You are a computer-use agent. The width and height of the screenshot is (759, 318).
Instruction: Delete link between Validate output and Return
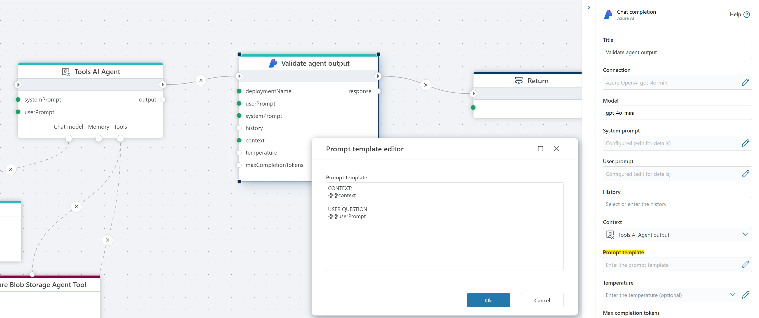425,85
